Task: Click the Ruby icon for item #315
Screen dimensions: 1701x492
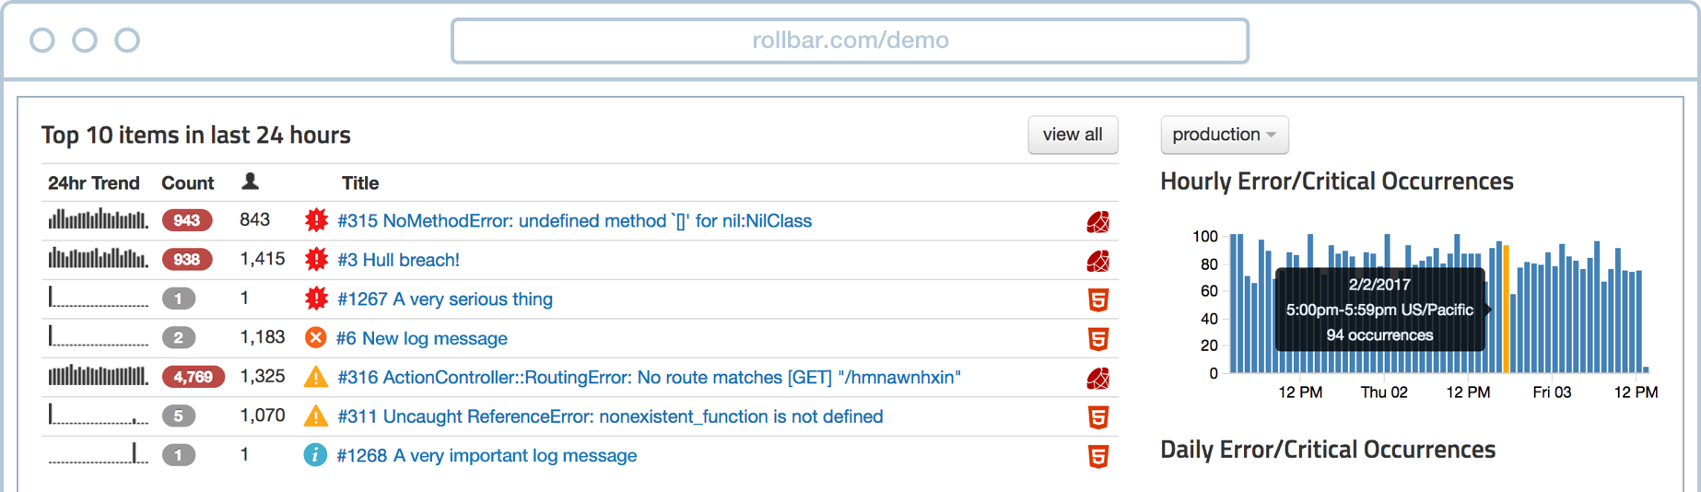Action: [1097, 222]
